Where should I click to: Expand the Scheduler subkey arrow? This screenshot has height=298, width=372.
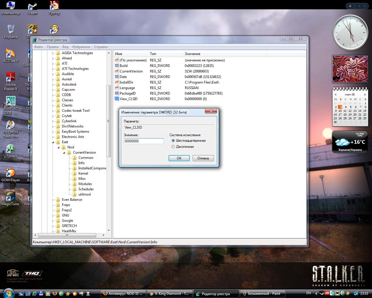coord(70,189)
